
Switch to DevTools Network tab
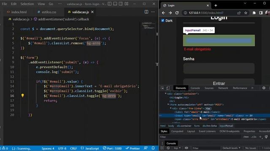223,88
